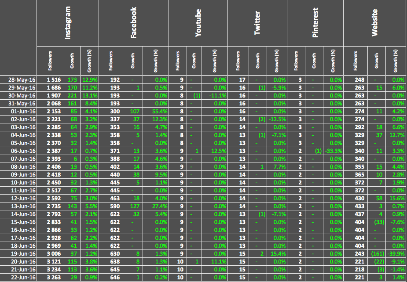Select Twitter growth percent cell 7.7%
The height and width of the screenshot is (282, 407).
pos(277,166)
